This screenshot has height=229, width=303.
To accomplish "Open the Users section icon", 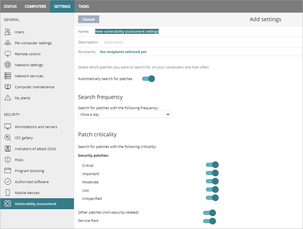I will [x=7, y=32].
